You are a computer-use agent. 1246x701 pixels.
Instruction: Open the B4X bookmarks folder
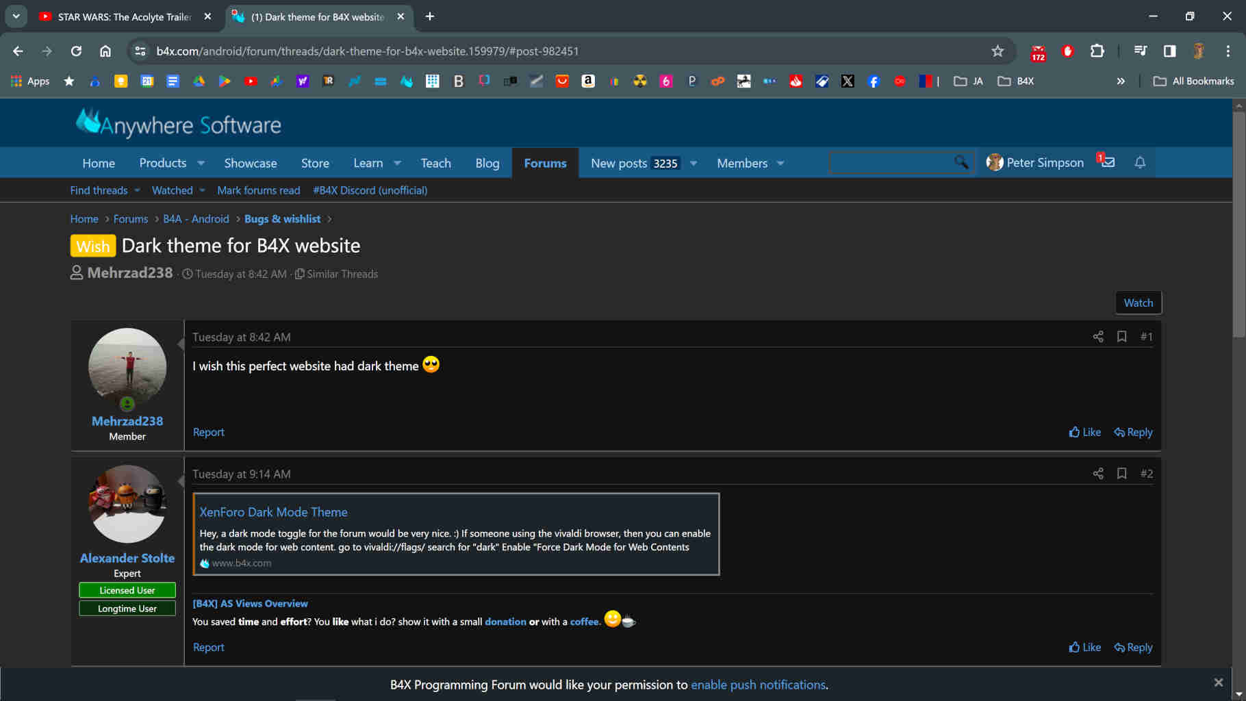point(1016,81)
